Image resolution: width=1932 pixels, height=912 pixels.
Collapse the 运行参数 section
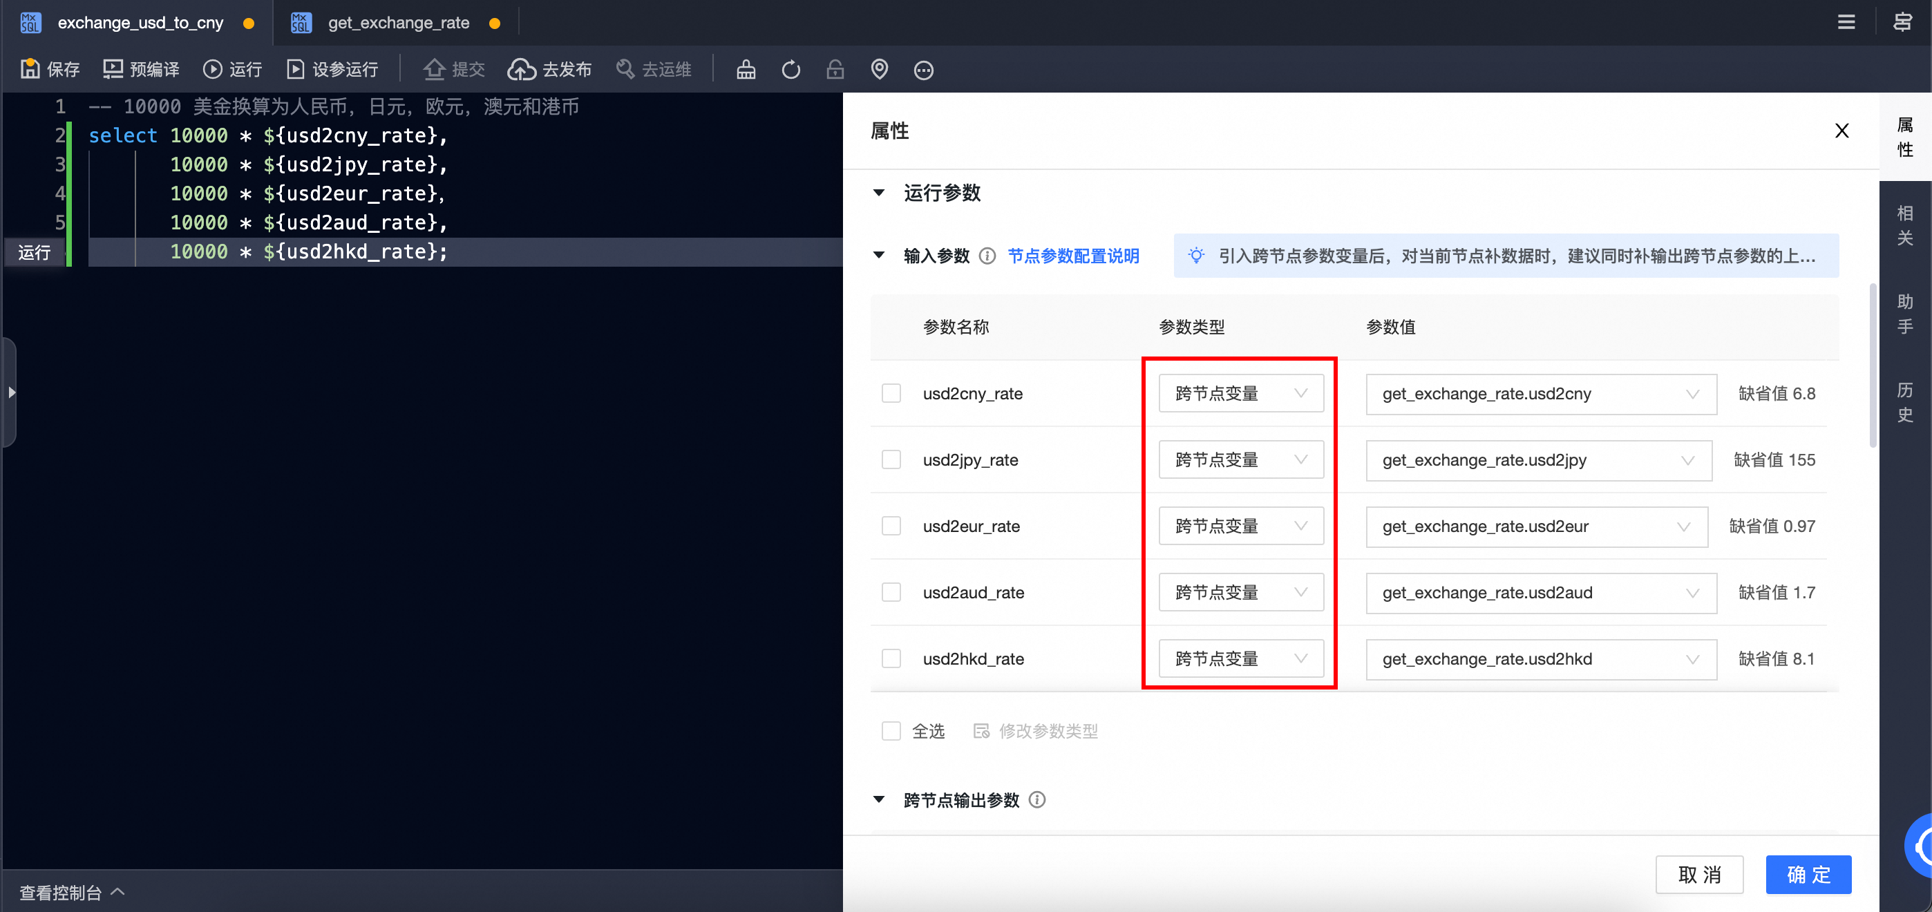pos(879,193)
